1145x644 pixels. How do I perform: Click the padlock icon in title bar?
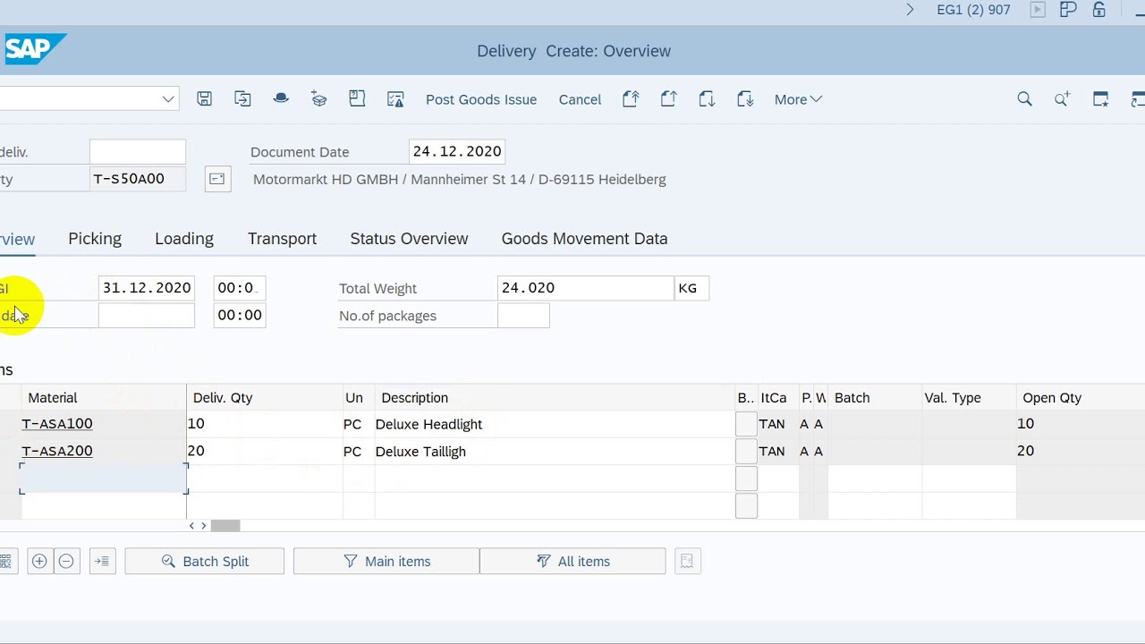(x=1099, y=10)
